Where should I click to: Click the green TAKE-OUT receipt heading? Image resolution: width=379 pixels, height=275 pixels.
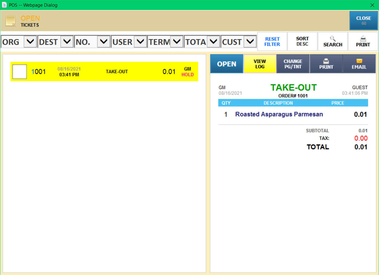click(294, 88)
